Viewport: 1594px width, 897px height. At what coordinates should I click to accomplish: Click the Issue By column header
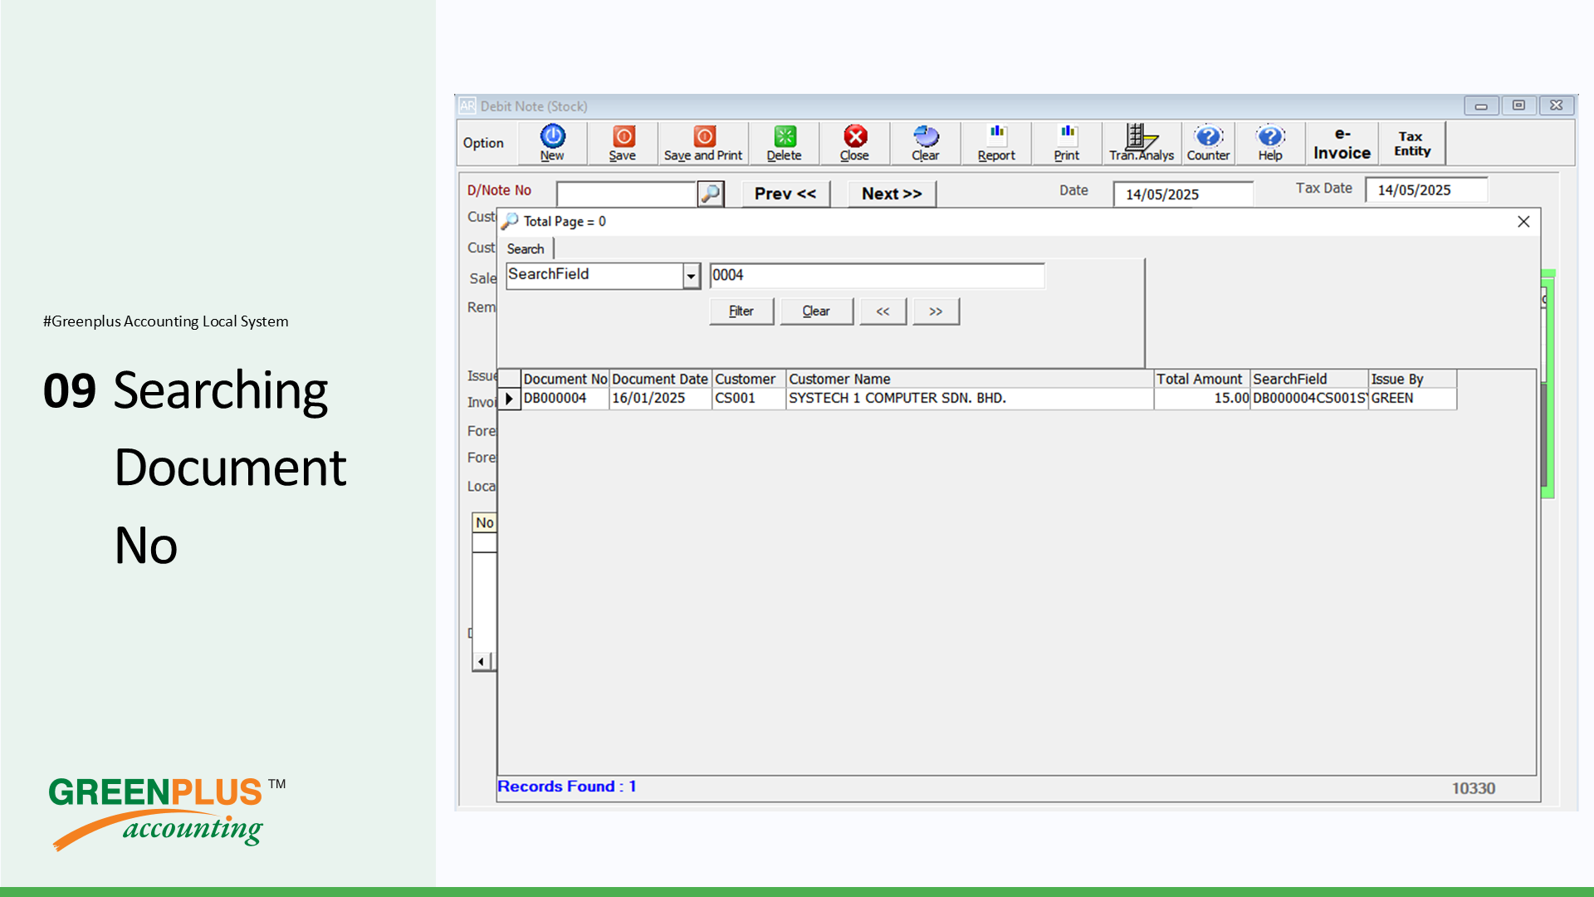(1412, 379)
